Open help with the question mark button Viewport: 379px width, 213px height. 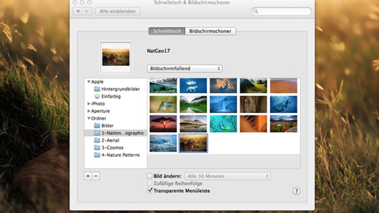[x=297, y=191]
